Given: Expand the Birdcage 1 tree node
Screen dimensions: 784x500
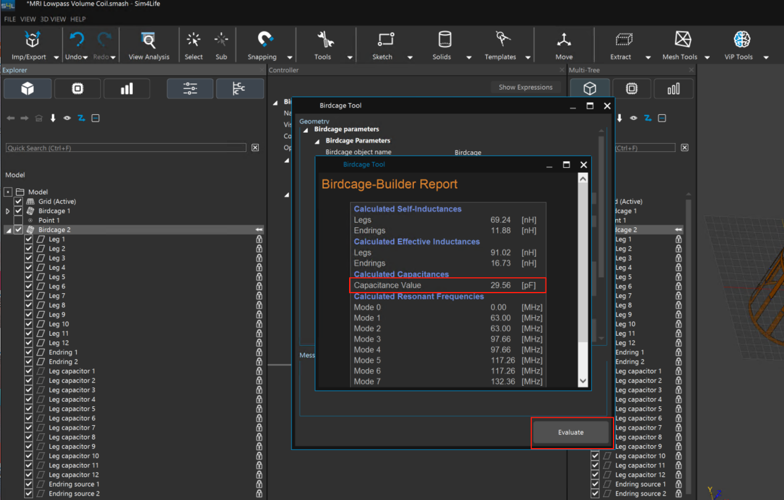Looking at the screenshot, I should coord(8,211).
